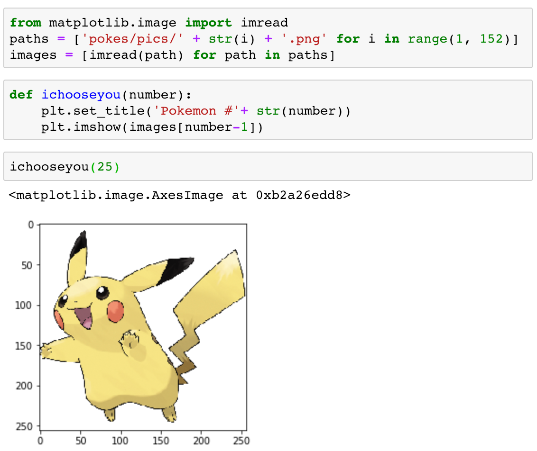537x451 pixels.
Task: Click the y-axis tick label 100
Action: tap(23, 306)
